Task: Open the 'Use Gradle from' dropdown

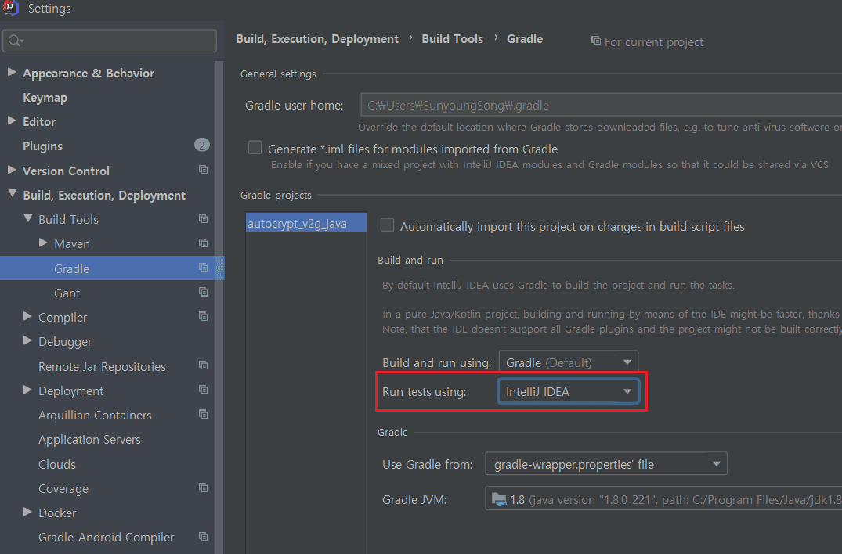Action: click(605, 464)
